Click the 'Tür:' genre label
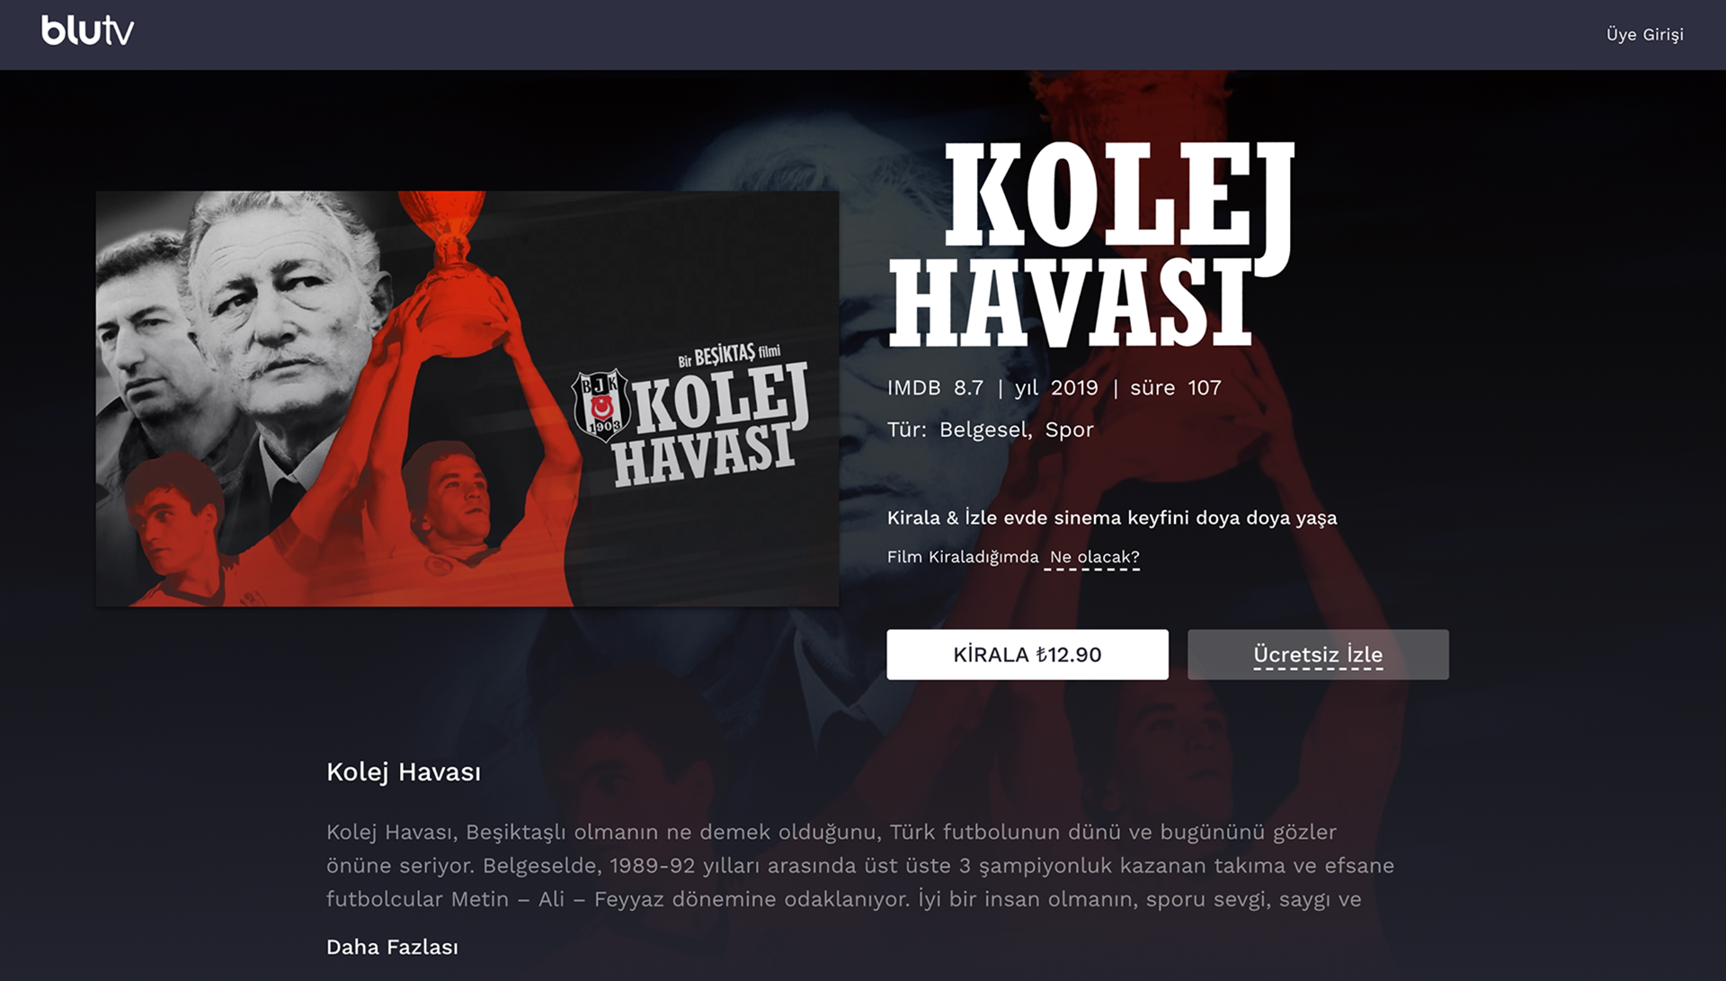Viewport: 1726px width, 981px height. pyautogui.click(x=906, y=429)
